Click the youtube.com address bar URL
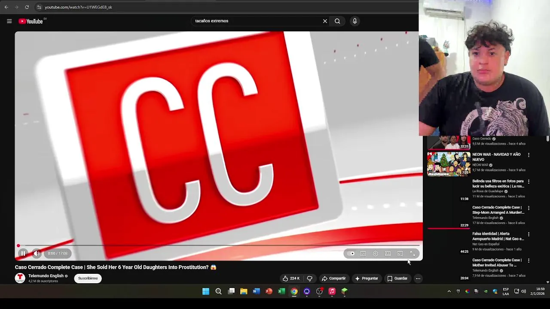550x309 pixels. [78, 7]
